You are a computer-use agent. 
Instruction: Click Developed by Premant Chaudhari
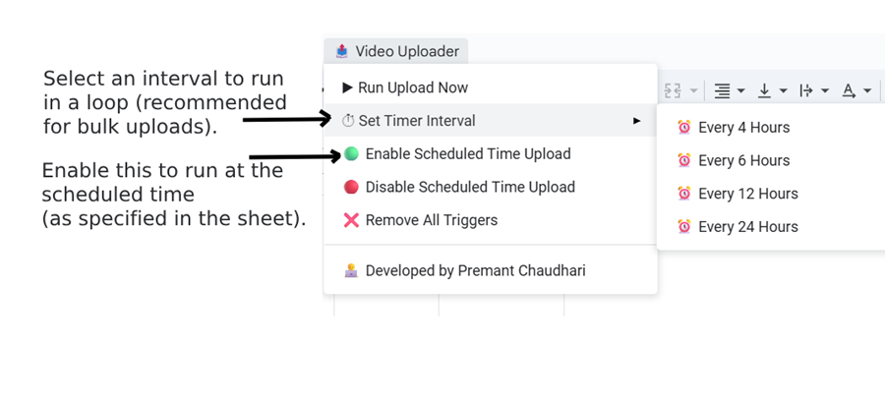(475, 270)
